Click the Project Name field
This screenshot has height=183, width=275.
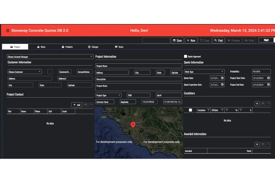click(139, 66)
